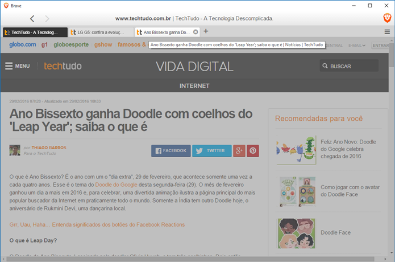The width and height of the screenshot is (395, 262).
Task: Open Brave shields lion icon
Action: coord(387,18)
